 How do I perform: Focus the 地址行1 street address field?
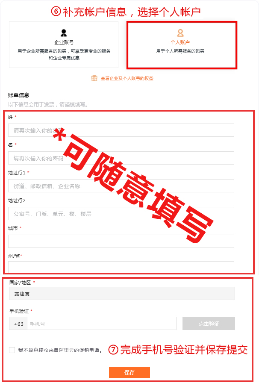121,186
